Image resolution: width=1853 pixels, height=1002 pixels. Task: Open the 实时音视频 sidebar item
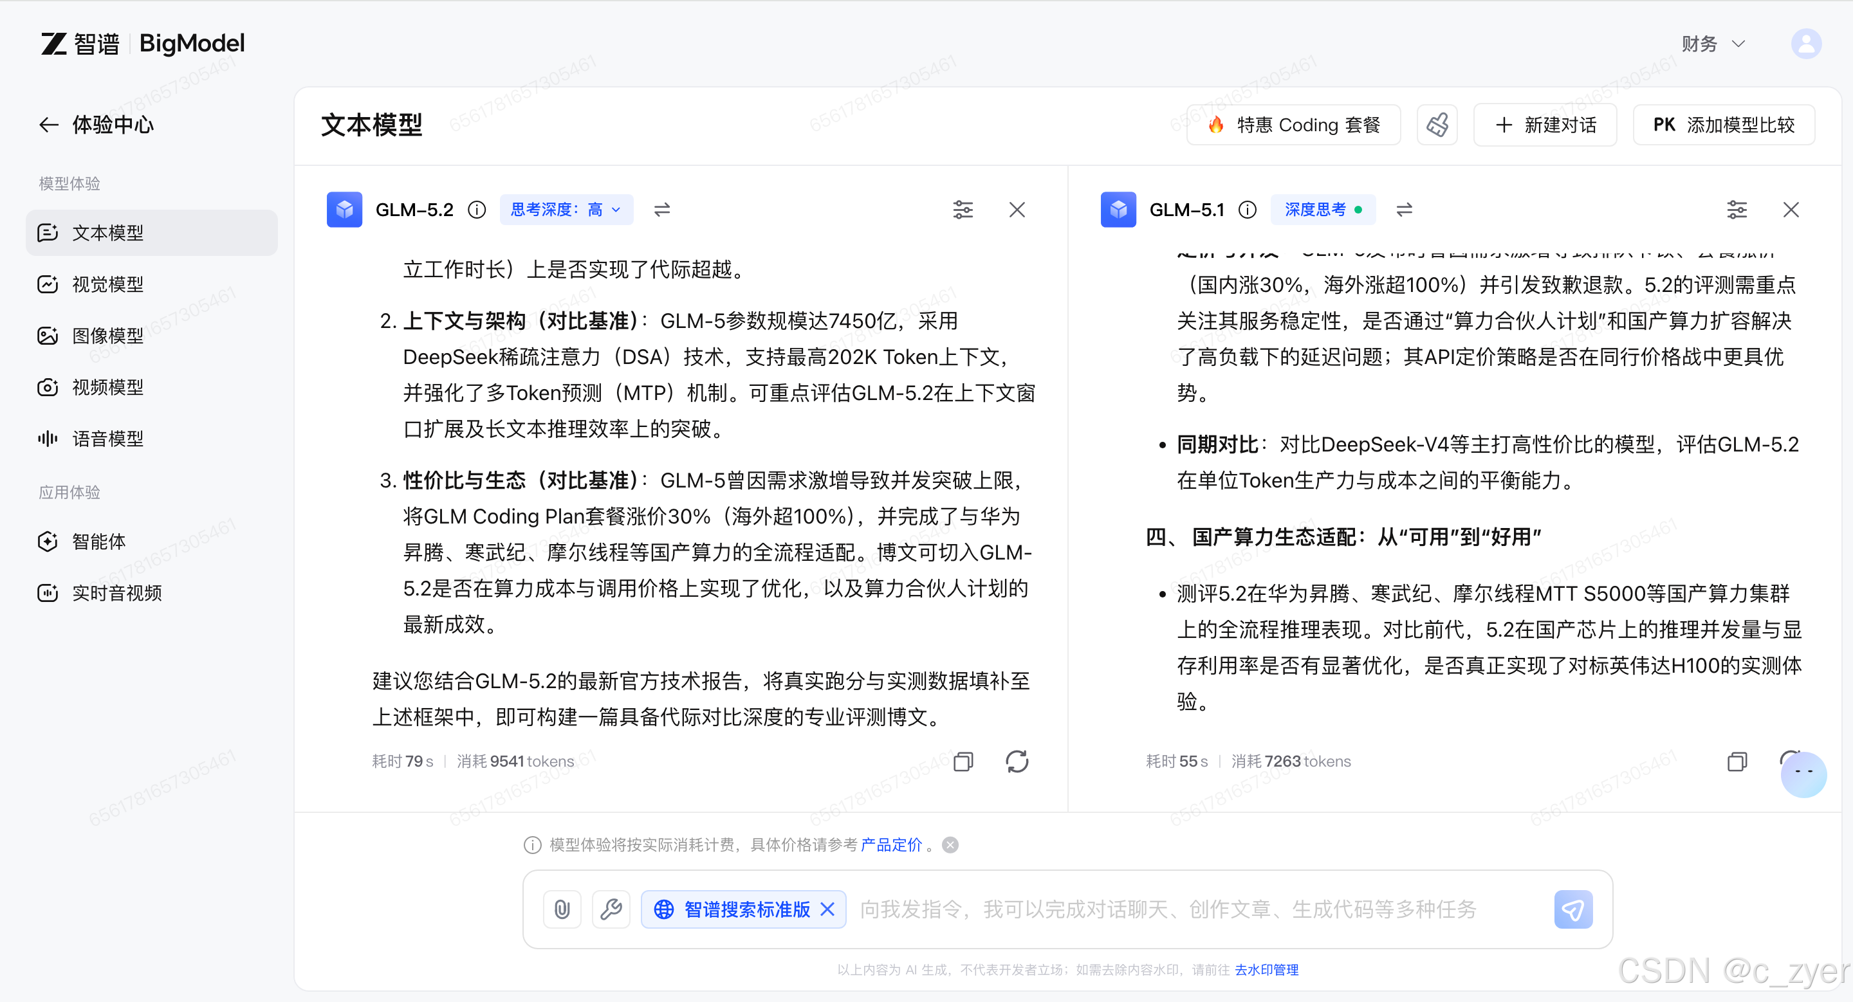point(152,593)
